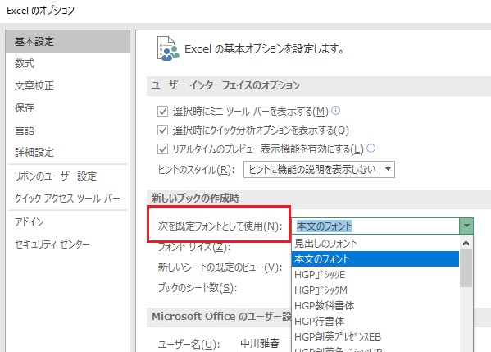Click the ユーザー名 label
The width and height of the screenshot is (491, 352).
(x=189, y=344)
